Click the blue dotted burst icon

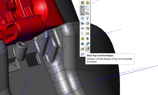click(83, 44)
